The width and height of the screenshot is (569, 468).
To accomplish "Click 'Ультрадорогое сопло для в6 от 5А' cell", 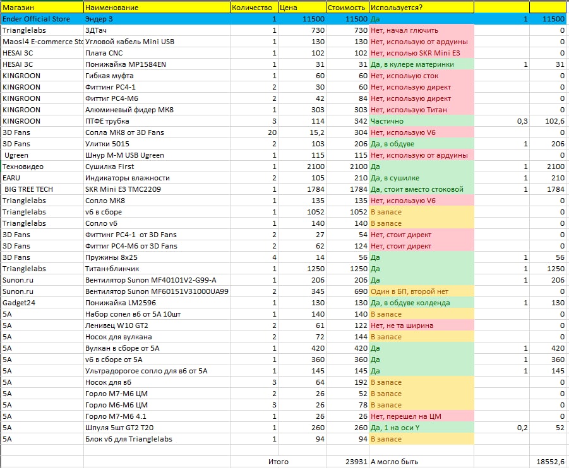I will 157,371.
